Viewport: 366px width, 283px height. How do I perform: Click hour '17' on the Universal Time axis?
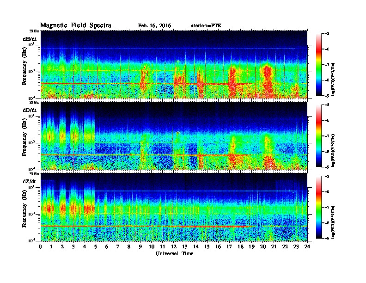coord(229,246)
